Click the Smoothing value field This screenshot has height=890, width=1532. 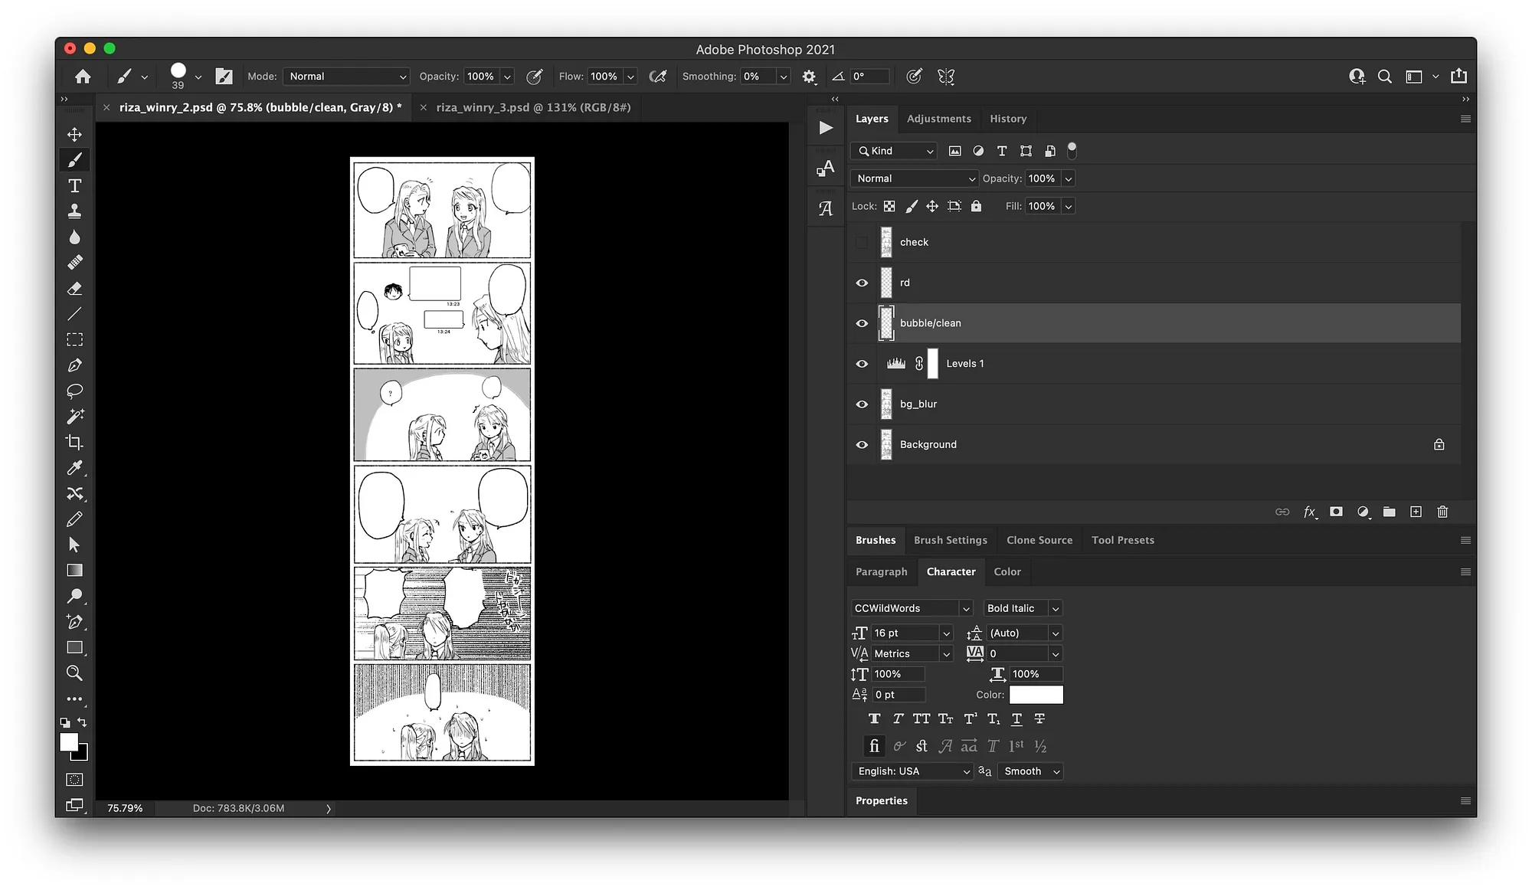[758, 77]
